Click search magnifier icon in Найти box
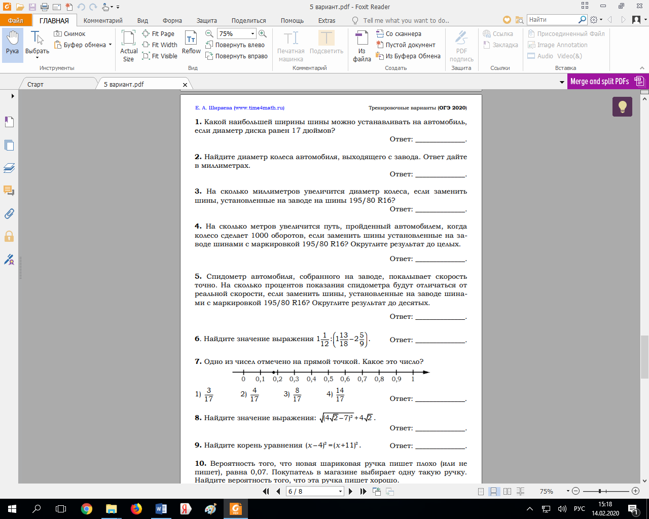Viewport: 649px width, 519px height. pyautogui.click(x=583, y=20)
